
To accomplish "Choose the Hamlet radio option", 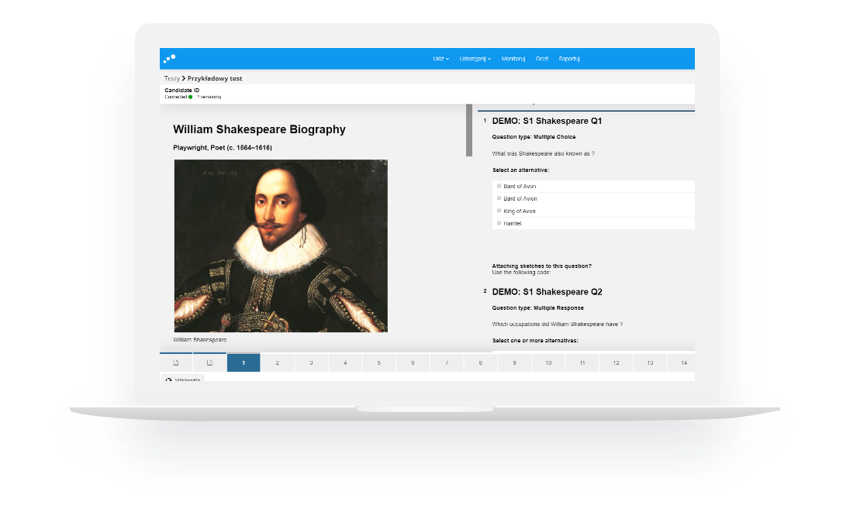I will [x=499, y=223].
